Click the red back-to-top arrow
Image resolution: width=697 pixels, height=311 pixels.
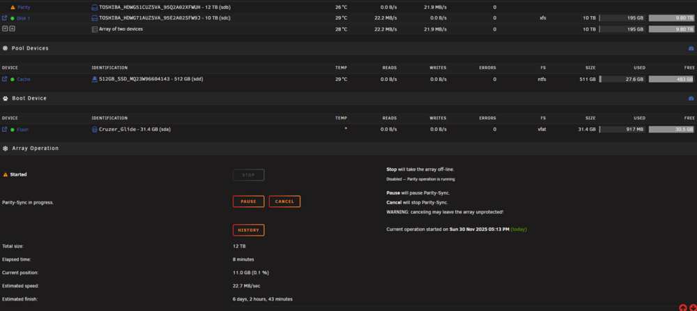[683, 308]
